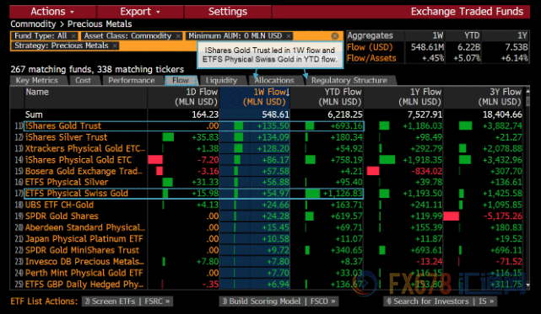This screenshot has height=314, width=541.
Task: Remove the Strategy: Precious Metals filter
Action: pyautogui.click(x=115, y=45)
